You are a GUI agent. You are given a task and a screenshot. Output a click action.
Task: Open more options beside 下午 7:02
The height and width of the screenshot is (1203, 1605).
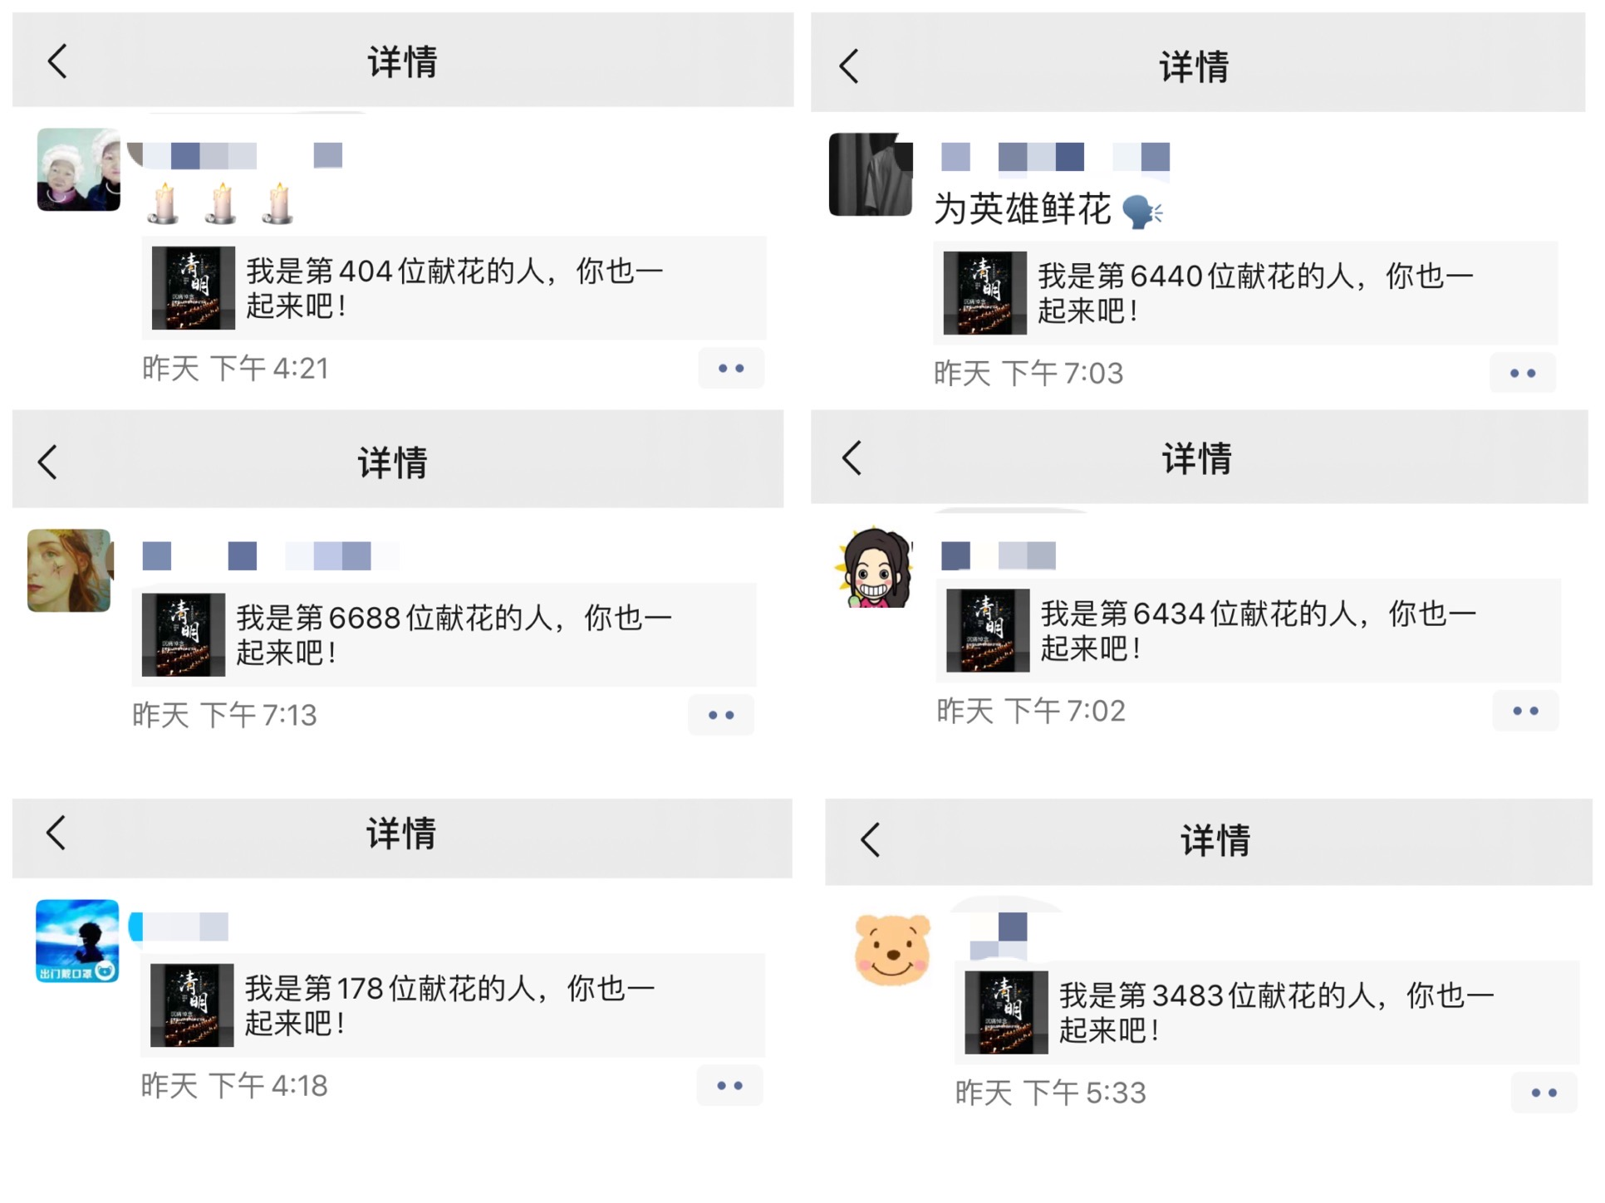pyautogui.click(x=1525, y=712)
